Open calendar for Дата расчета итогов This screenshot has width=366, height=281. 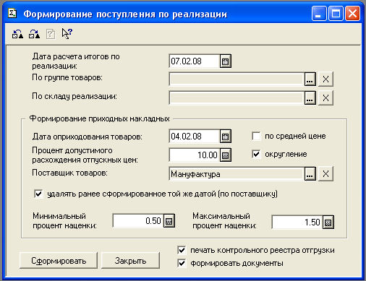pyautogui.click(x=226, y=61)
